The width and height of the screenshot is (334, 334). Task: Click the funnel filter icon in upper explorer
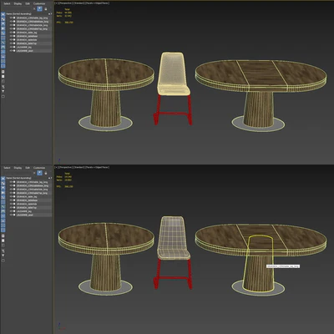click(x=3, y=92)
